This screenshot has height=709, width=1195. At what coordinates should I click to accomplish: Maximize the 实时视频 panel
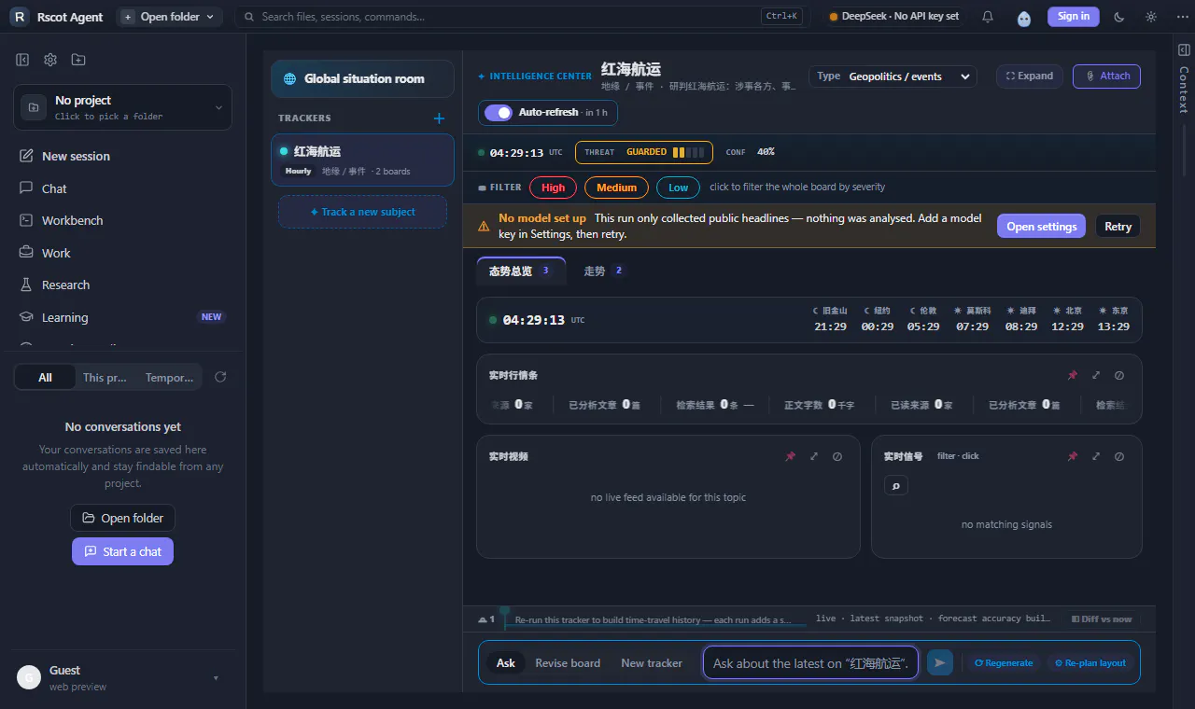tap(814, 456)
